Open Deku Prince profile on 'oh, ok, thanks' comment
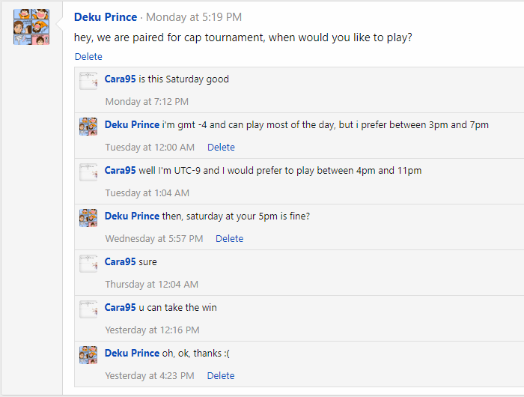Screen dimensions: 524x397 coord(132,353)
